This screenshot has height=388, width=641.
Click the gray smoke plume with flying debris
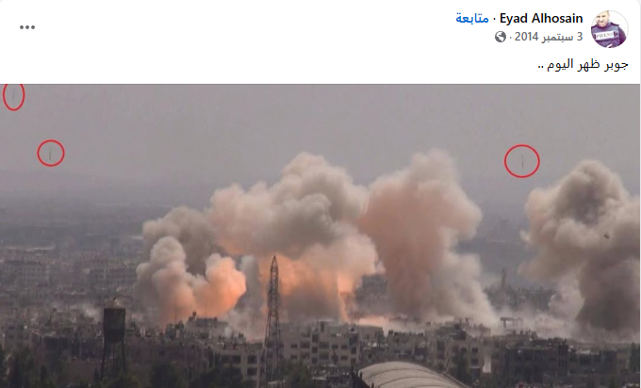[583, 245]
